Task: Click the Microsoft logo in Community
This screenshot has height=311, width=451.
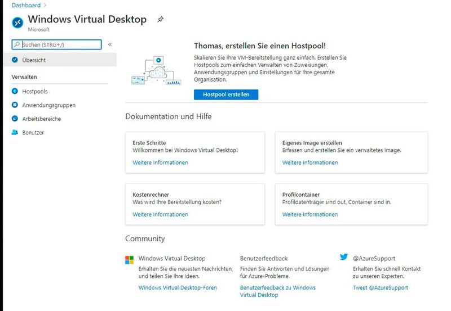Action: tap(130, 260)
